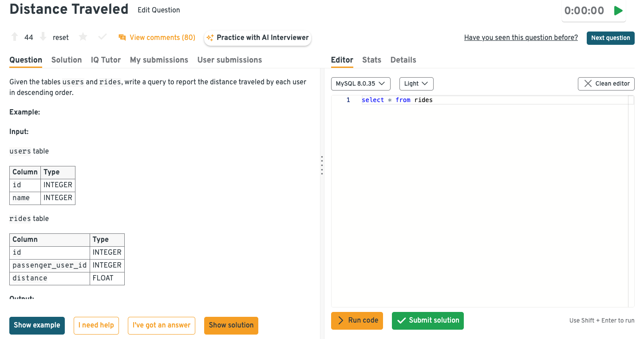Click the downvote arrow icon

pyautogui.click(x=43, y=37)
